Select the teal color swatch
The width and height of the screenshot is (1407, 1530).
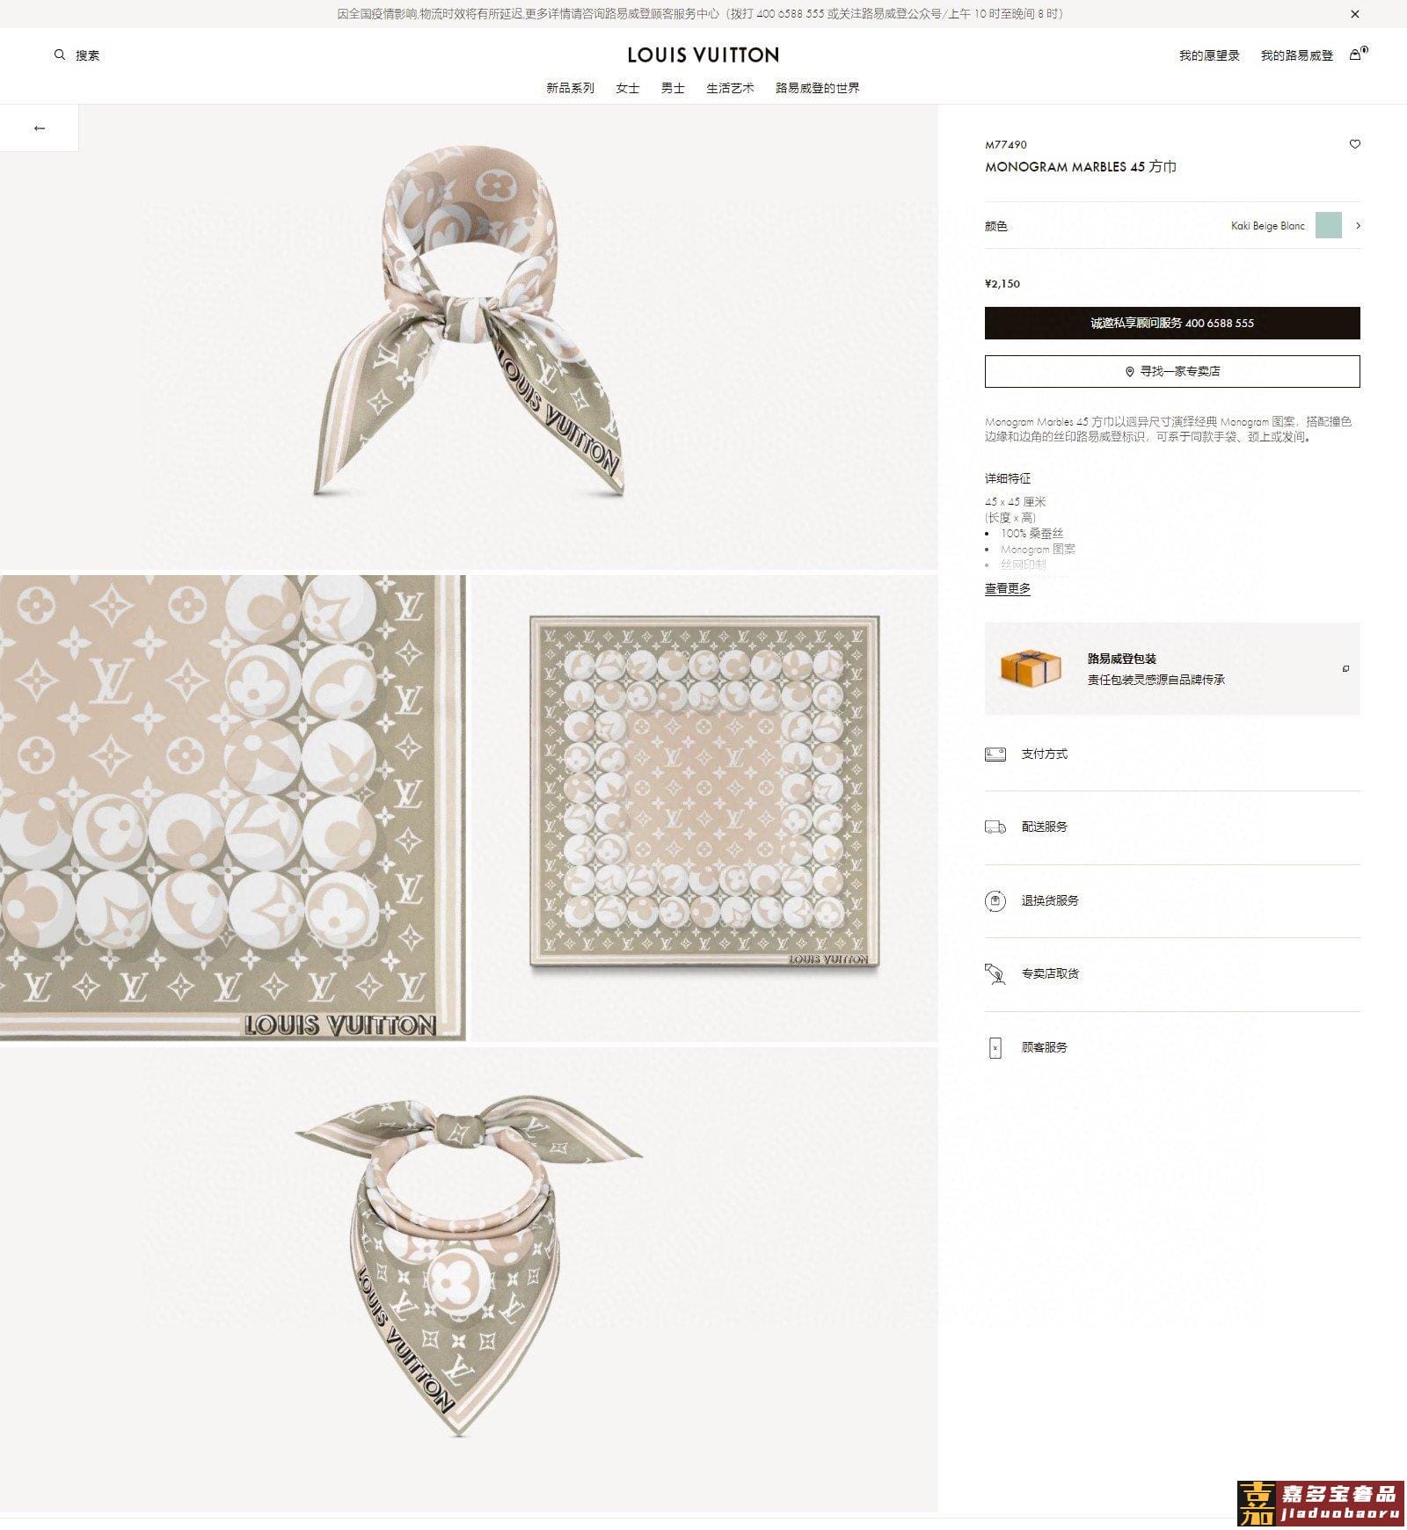coord(1328,225)
